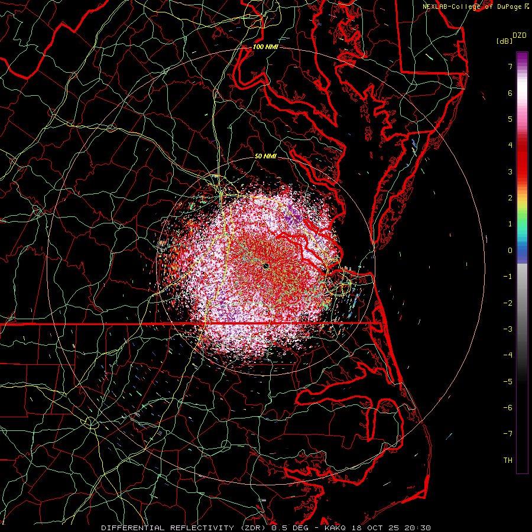The height and width of the screenshot is (532, 532).
Task: Click the -2 dB value on the scale
Action: tap(508, 303)
